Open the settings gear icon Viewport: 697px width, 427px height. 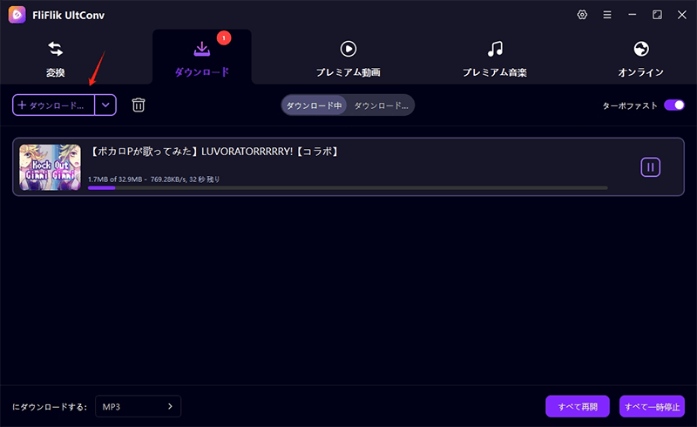(x=582, y=15)
